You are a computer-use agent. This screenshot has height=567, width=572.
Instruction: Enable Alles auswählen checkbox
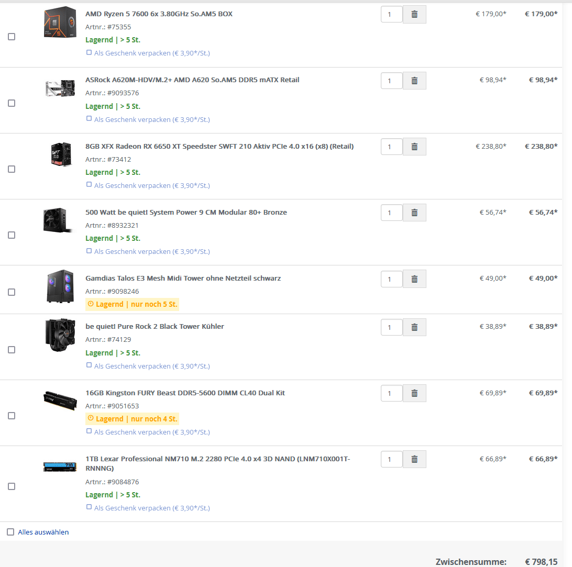(10, 532)
